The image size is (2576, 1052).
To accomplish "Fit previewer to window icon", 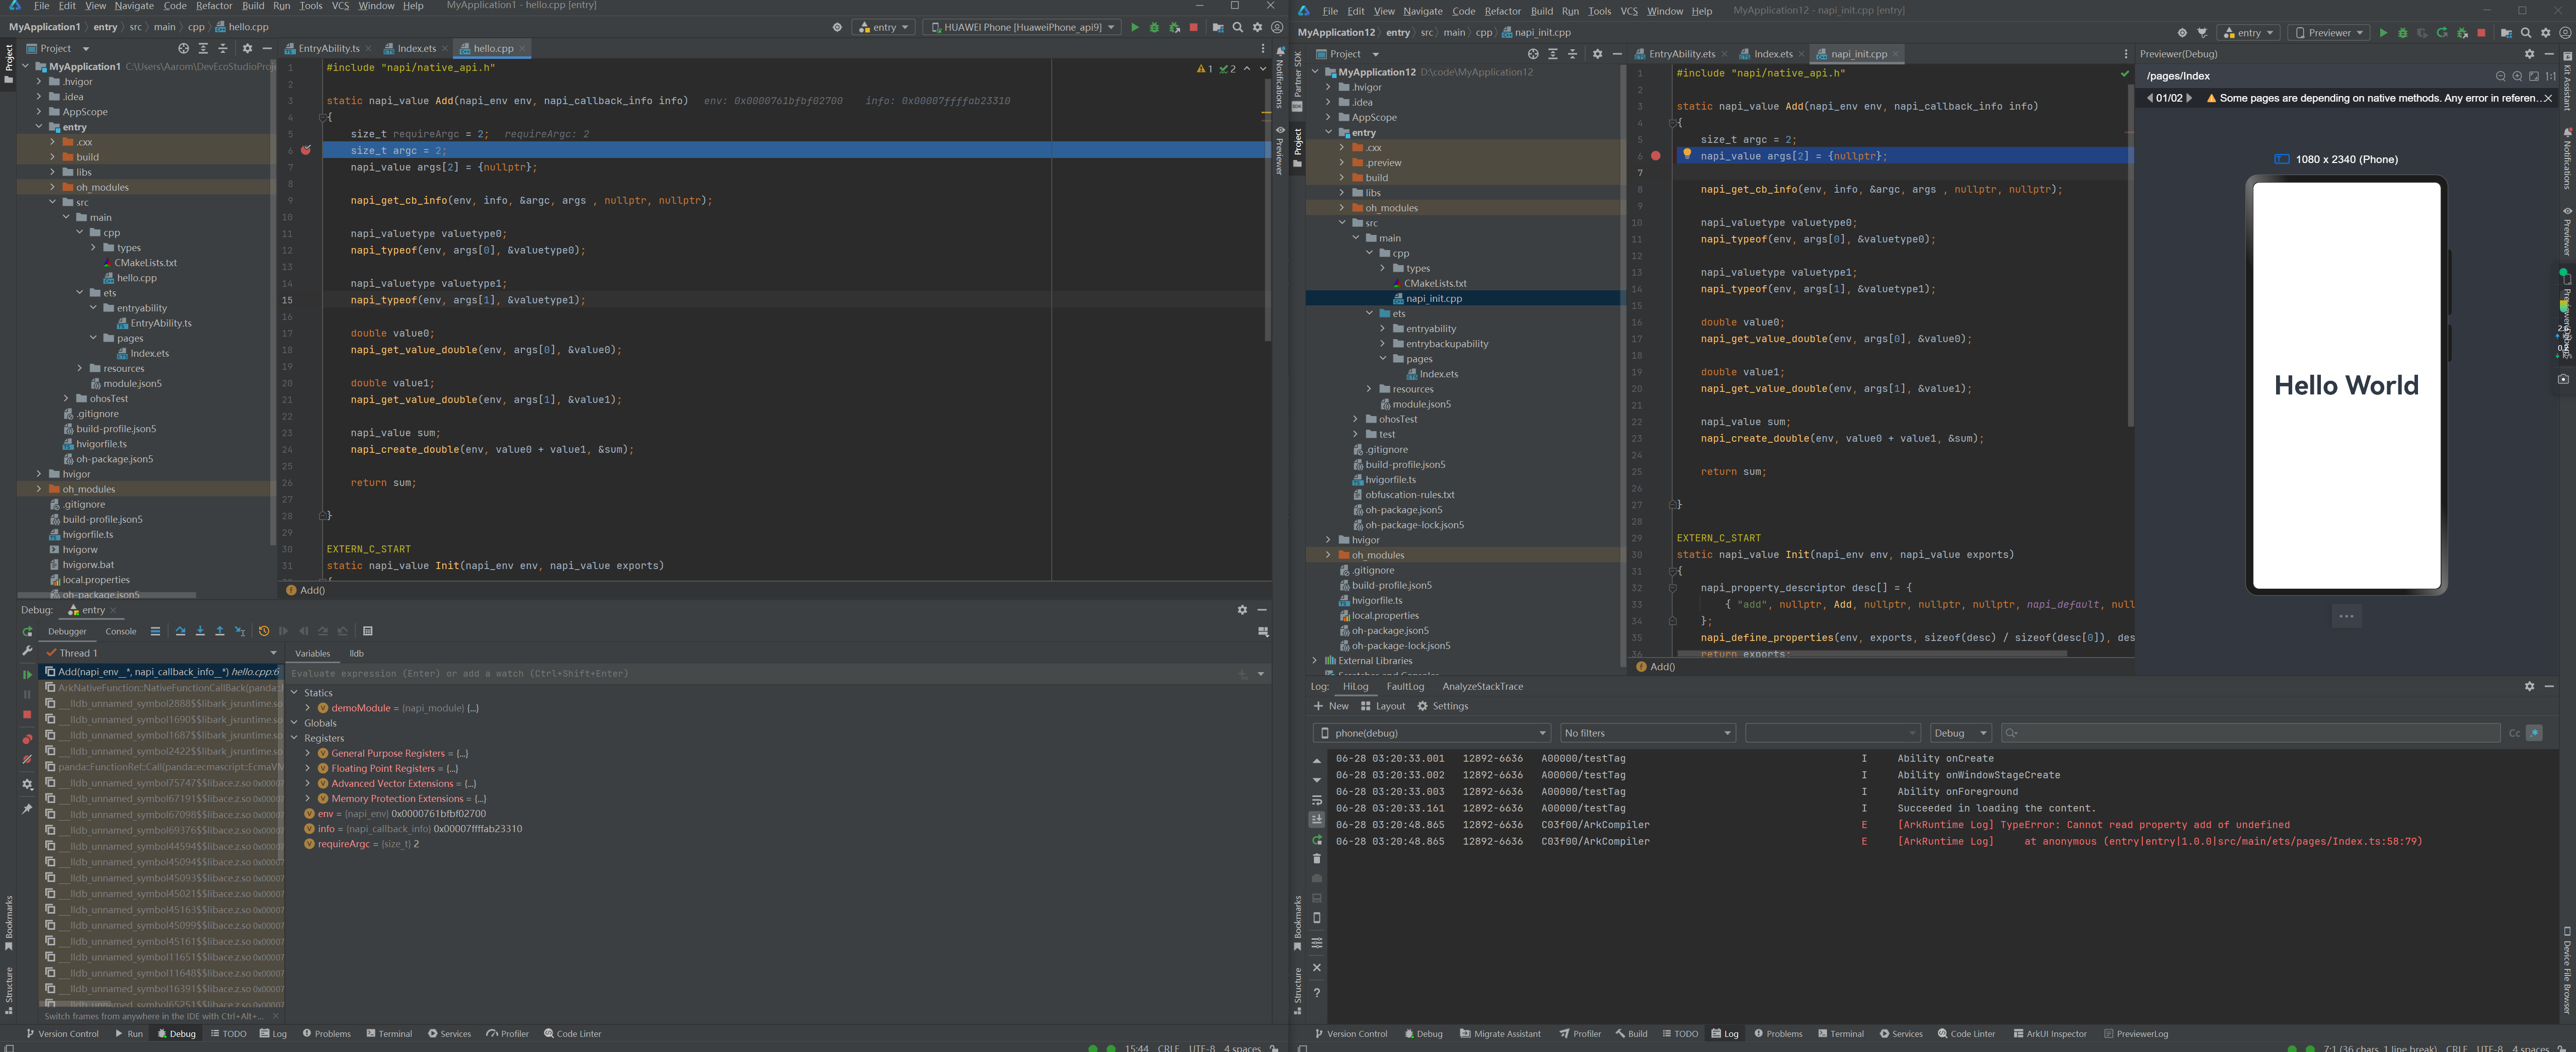I will 2534,76.
